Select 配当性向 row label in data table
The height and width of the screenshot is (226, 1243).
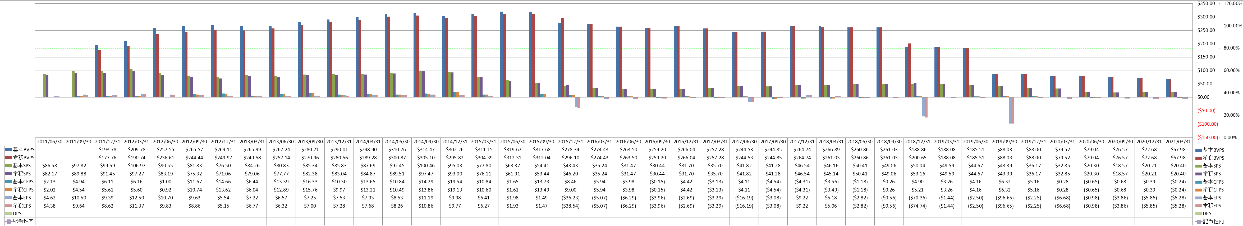click(20, 222)
